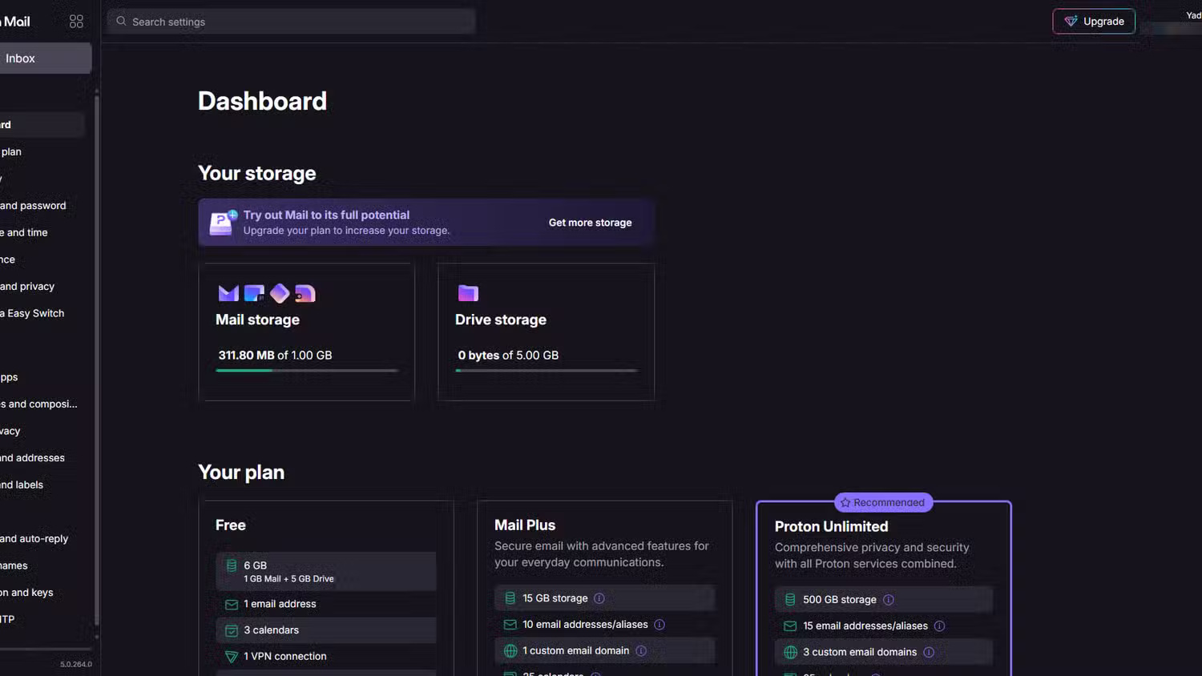Viewport: 1202px width, 676px height.
Task: Click info icon next to 15 email addresses/aliases
Action: click(939, 626)
